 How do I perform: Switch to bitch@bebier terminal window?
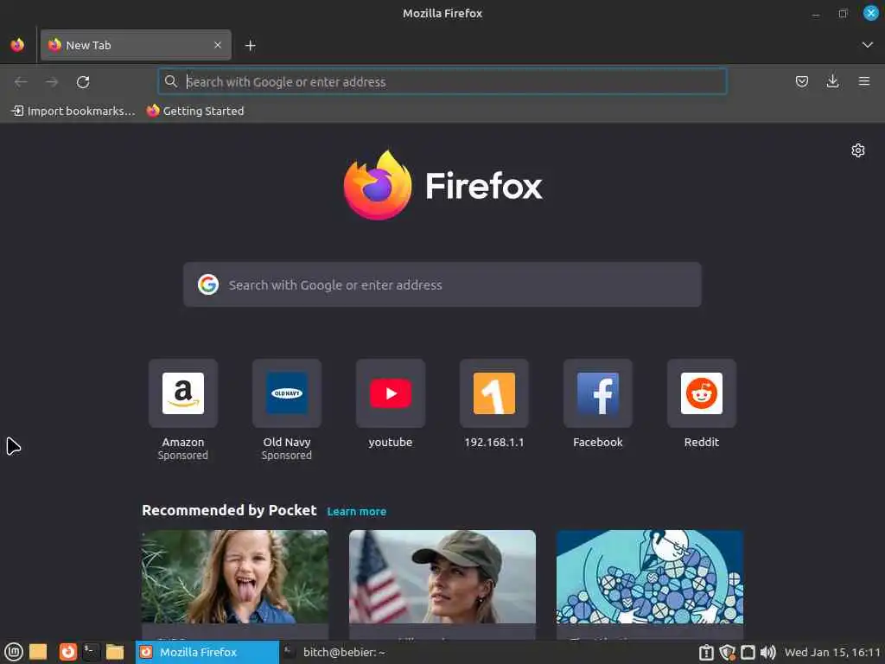[335, 652]
